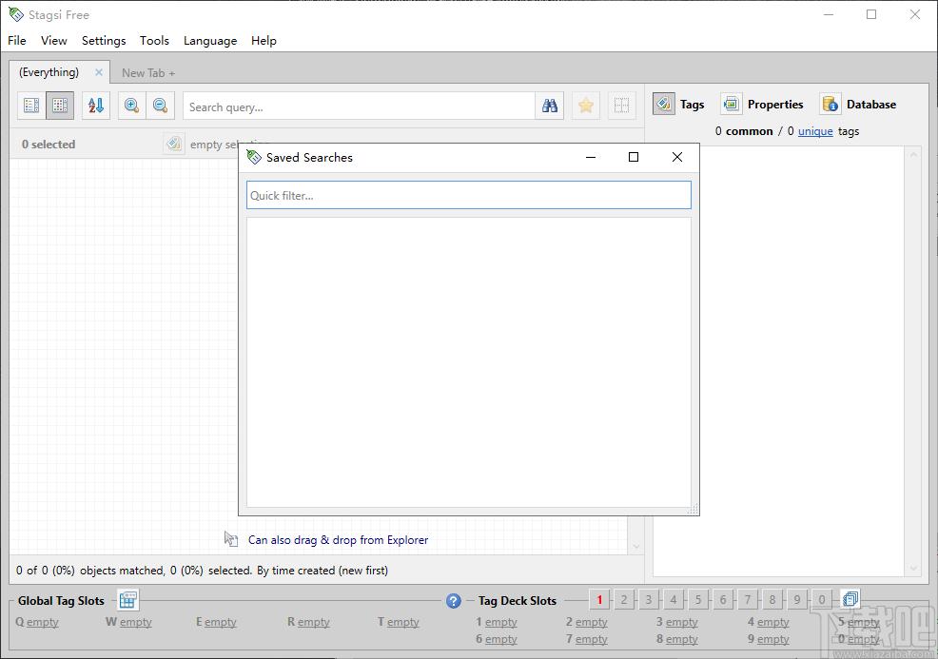The height and width of the screenshot is (659, 938).
Task: Open the Help menu
Action: coord(264,41)
